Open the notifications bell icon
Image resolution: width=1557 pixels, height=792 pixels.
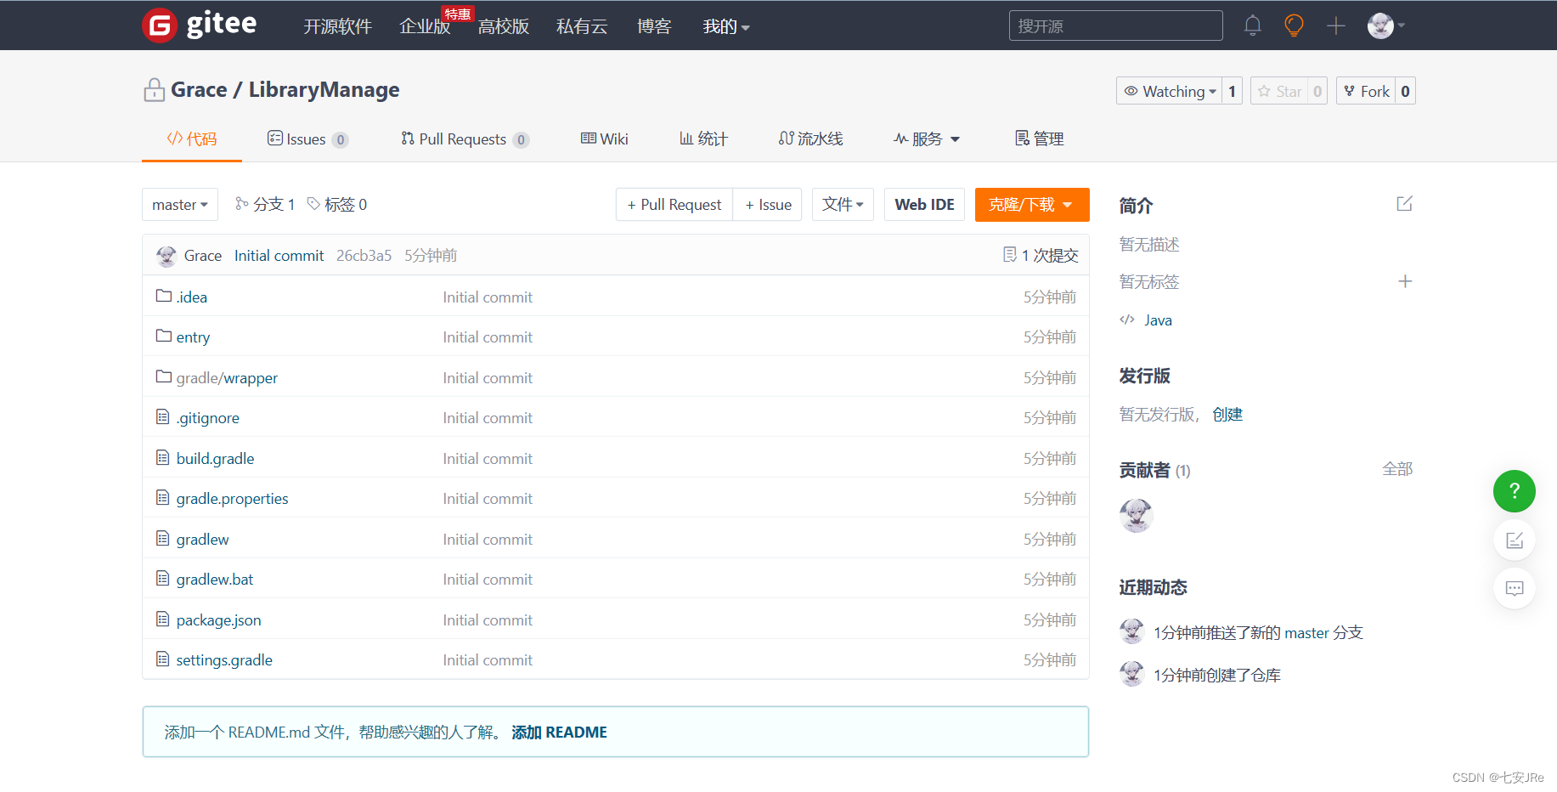click(1252, 25)
